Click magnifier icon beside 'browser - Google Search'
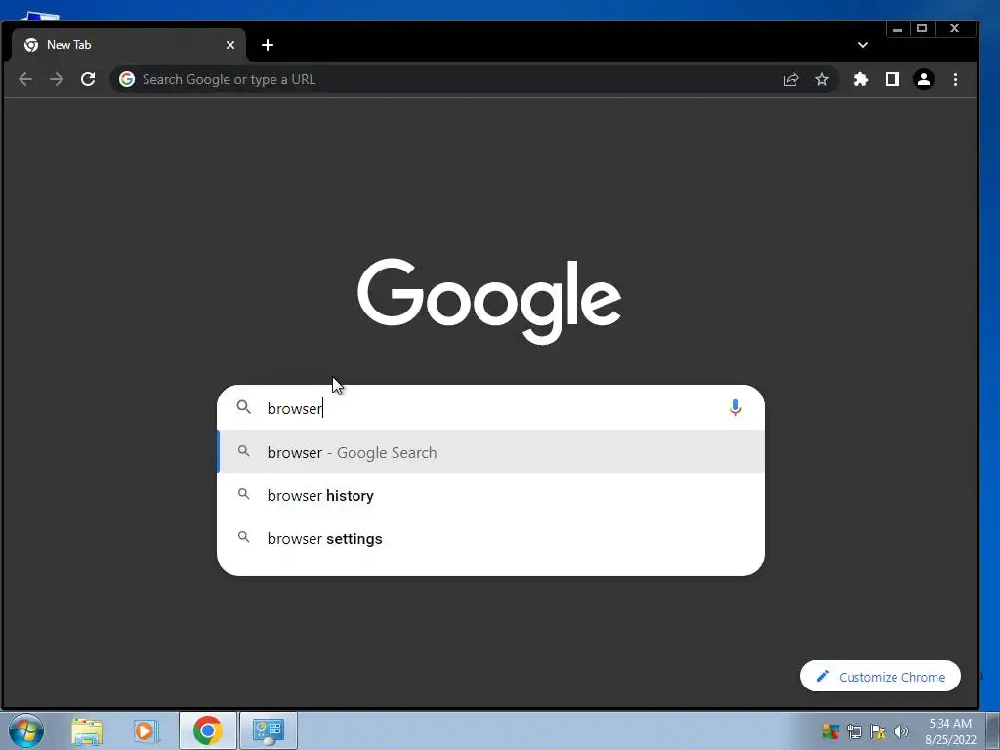 pyautogui.click(x=243, y=451)
